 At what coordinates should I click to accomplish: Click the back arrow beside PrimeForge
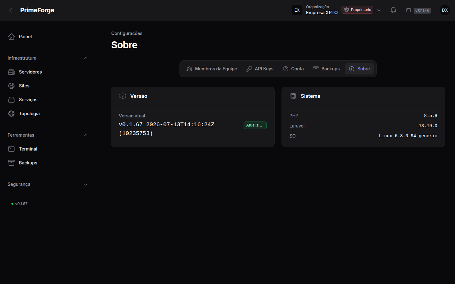coord(11,10)
